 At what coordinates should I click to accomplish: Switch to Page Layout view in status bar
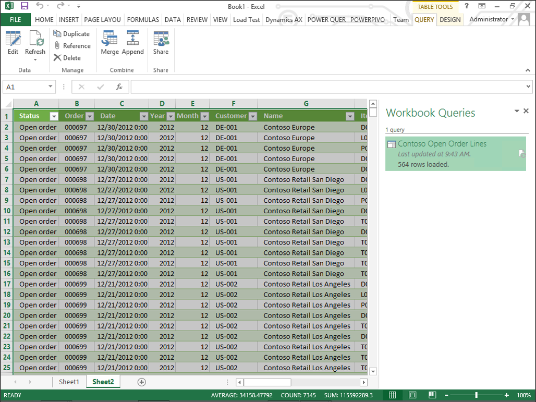tap(412, 395)
